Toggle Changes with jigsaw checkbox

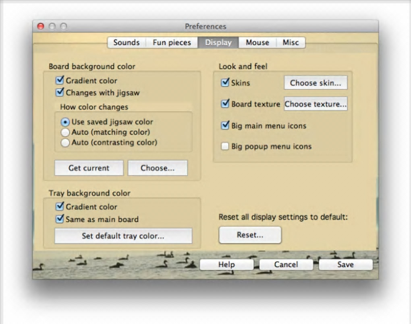coord(60,92)
